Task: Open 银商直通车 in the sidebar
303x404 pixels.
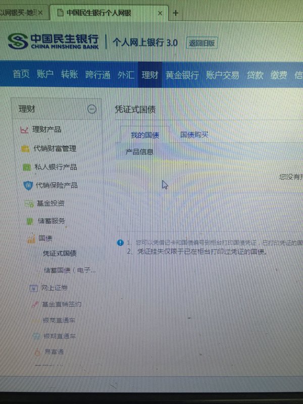Action: (59, 320)
